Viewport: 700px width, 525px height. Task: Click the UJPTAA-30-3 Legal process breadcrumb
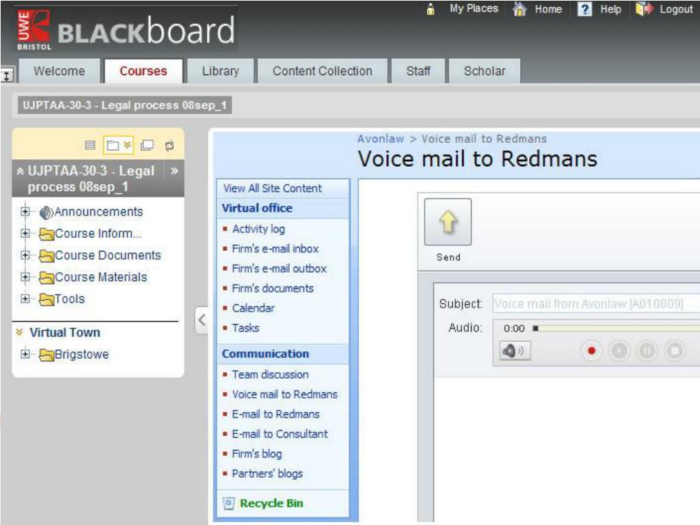click(124, 105)
